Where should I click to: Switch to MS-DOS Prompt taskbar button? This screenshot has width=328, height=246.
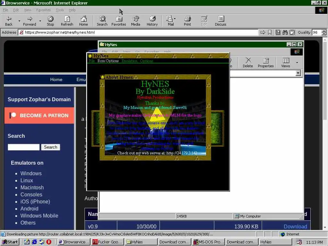click(x=208, y=242)
